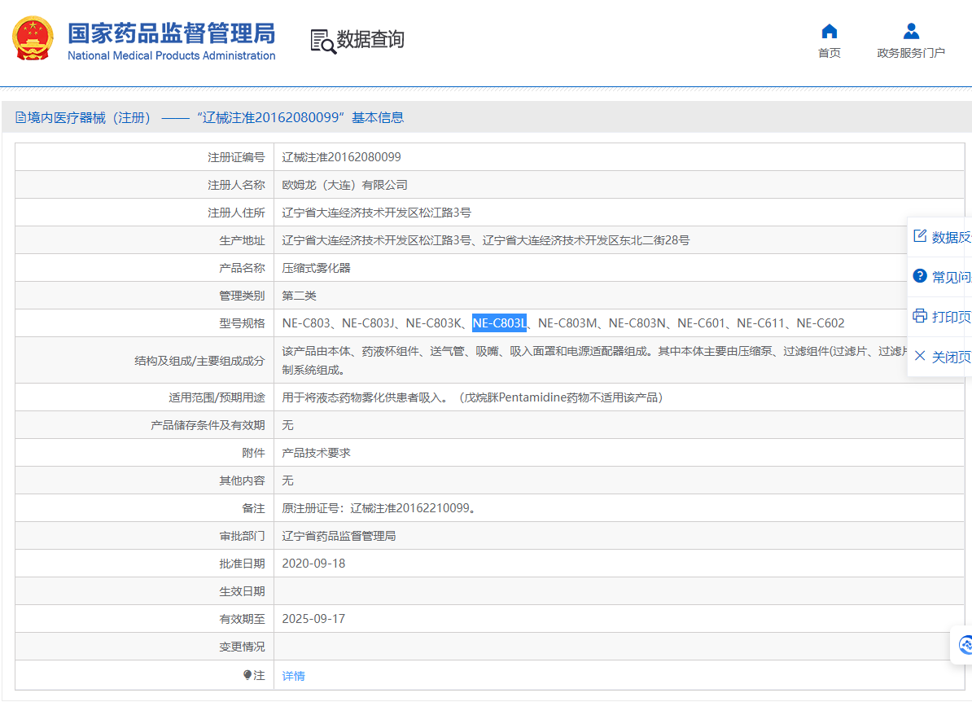Open 数据反馈 feedback edit icon

[920, 236]
